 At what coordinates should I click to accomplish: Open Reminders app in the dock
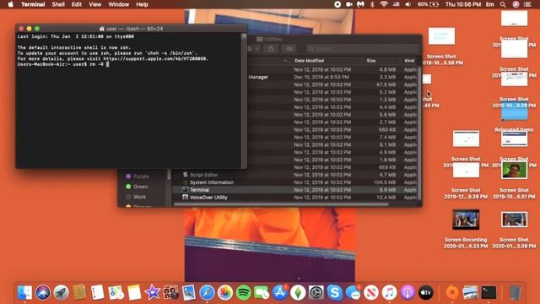click(x=98, y=293)
